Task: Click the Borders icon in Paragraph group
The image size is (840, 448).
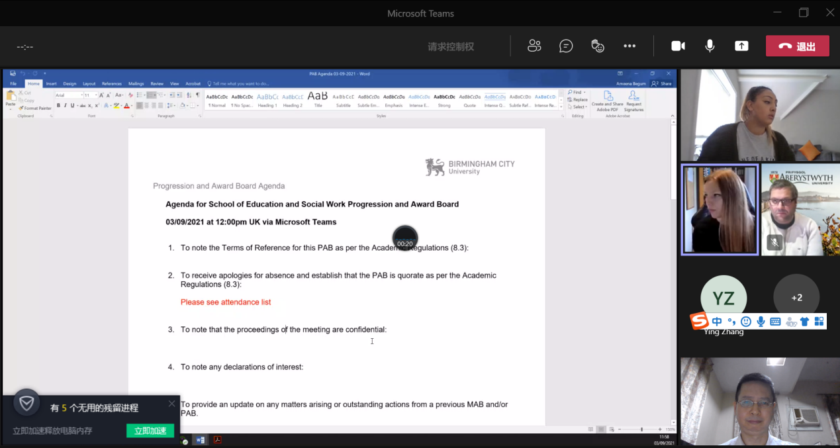Action: [x=193, y=105]
